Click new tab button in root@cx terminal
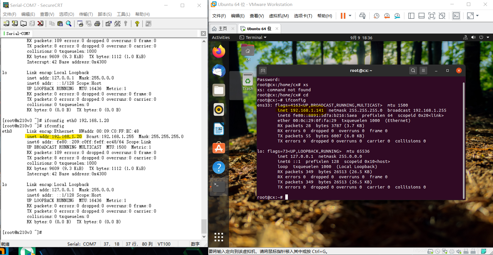This screenshot has height=255, width=493. 263,71
